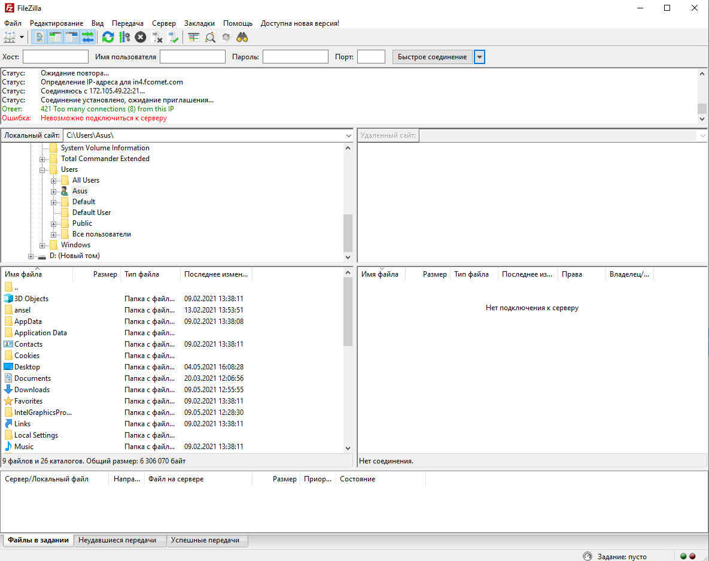Click the local file list scrollbar thumb
Screen dimensions: 709x561
point(348,312)
